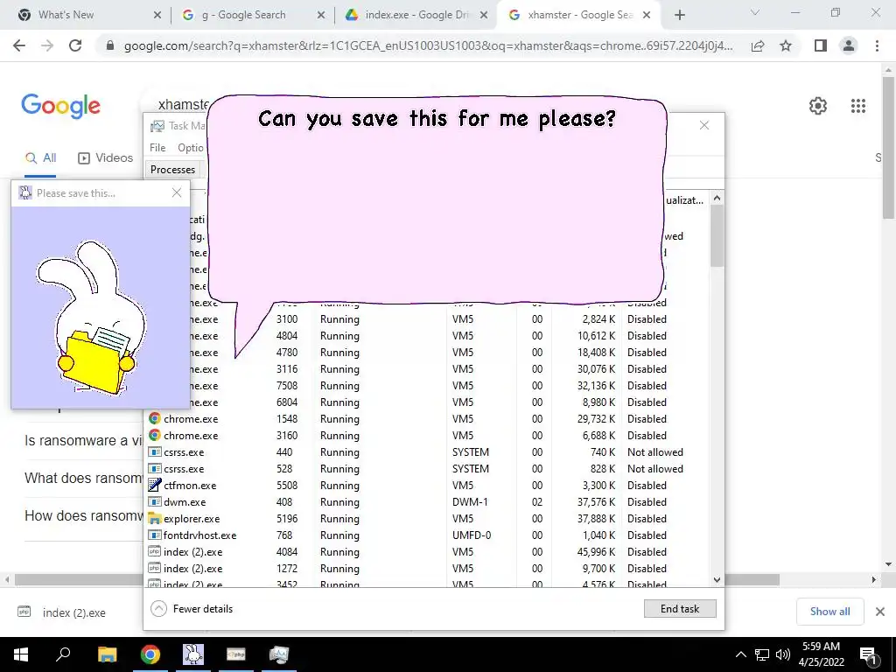Expand How does ransomw... question
Viewport: 896px width, 672px height.
[x=83, y=516]
